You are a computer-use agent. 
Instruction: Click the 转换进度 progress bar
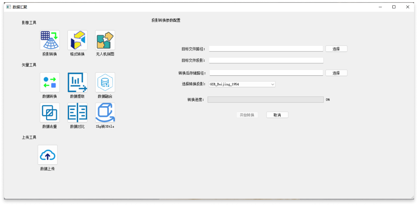point(265,100)
